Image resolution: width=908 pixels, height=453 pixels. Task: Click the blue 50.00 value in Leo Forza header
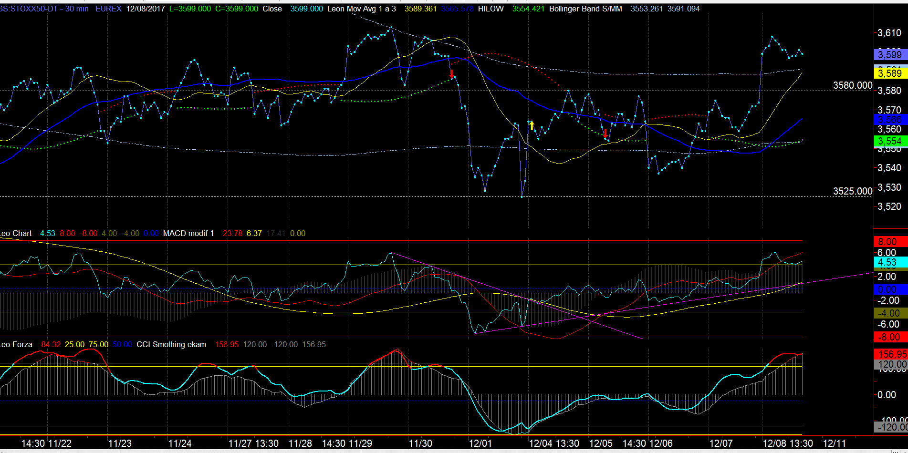pos(122,344)
